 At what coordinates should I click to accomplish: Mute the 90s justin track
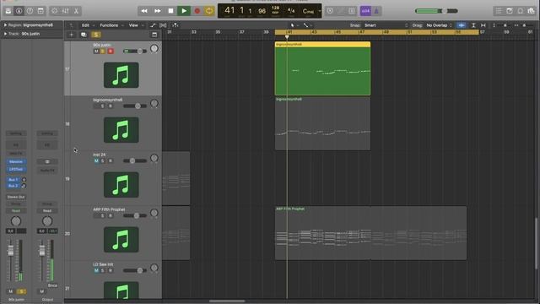96,51
